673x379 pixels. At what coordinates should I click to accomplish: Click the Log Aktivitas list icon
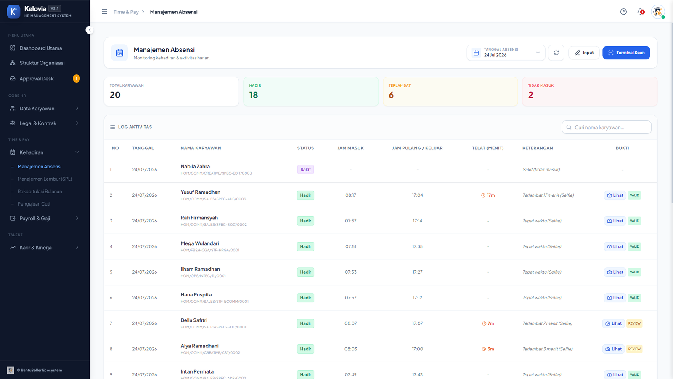point(112,127)
